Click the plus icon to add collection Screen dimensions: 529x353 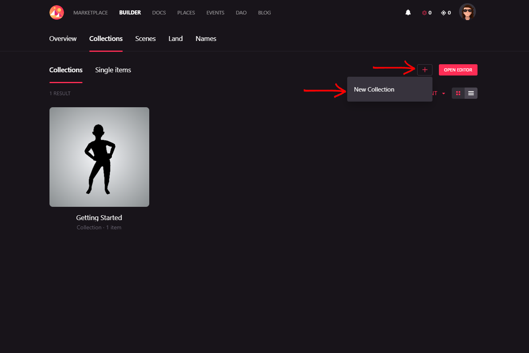click(x=424, y=70)
